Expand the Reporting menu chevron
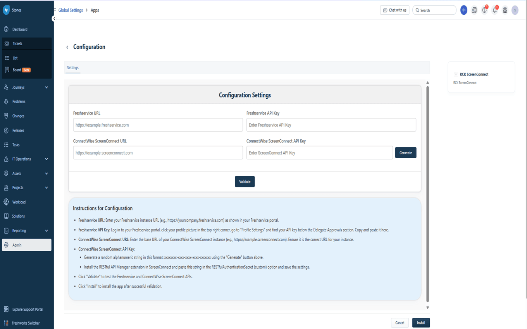The width and height of the screenshot is (527, 329). (46, 231)
